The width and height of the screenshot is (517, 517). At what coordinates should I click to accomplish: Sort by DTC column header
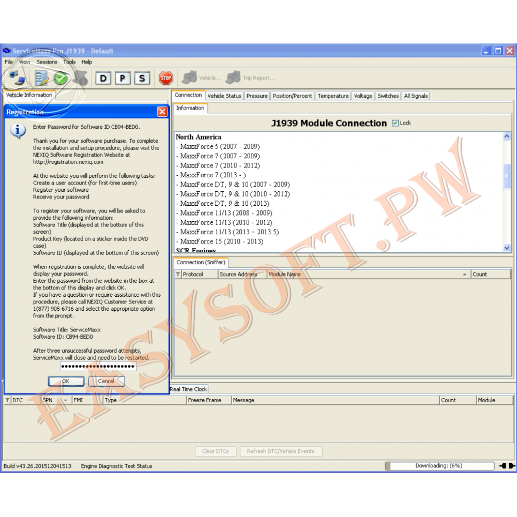click(x=26, y=400)
